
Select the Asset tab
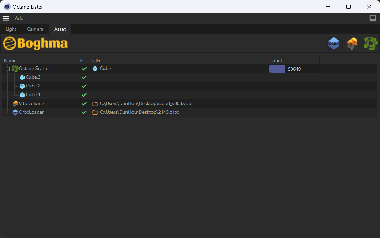[x=60, y=29]
